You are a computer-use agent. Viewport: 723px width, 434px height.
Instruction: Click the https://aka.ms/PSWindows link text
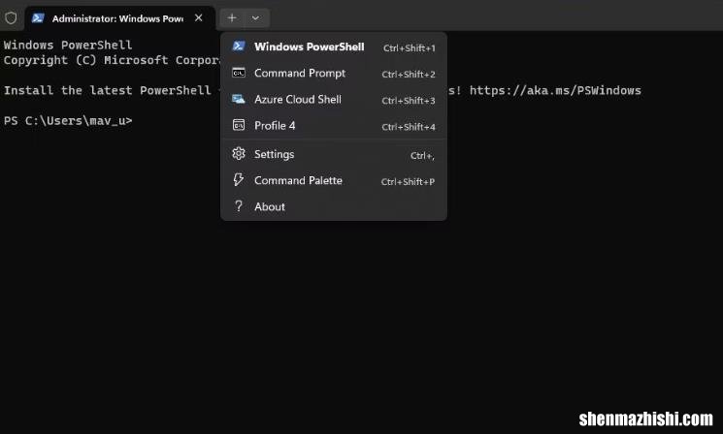555,90
